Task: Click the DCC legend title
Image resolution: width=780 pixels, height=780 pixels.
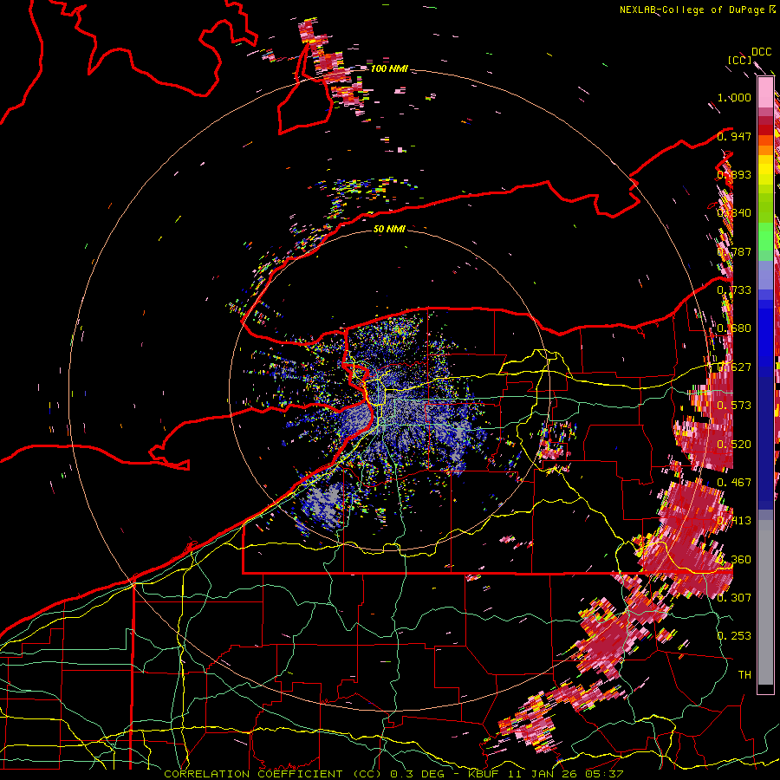Action: click(x=761, y=52)
